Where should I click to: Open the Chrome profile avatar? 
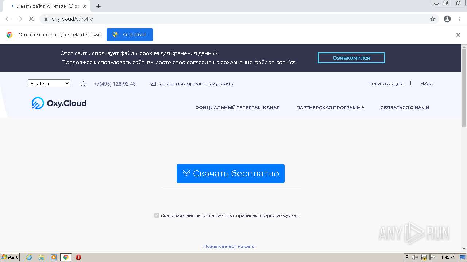447,19
